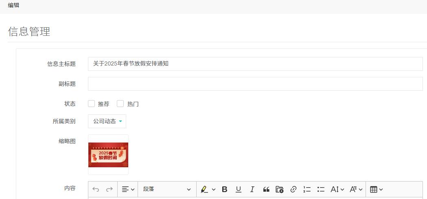
Task: Enable the 推荐 checkbox
Action: pos(92,104)
